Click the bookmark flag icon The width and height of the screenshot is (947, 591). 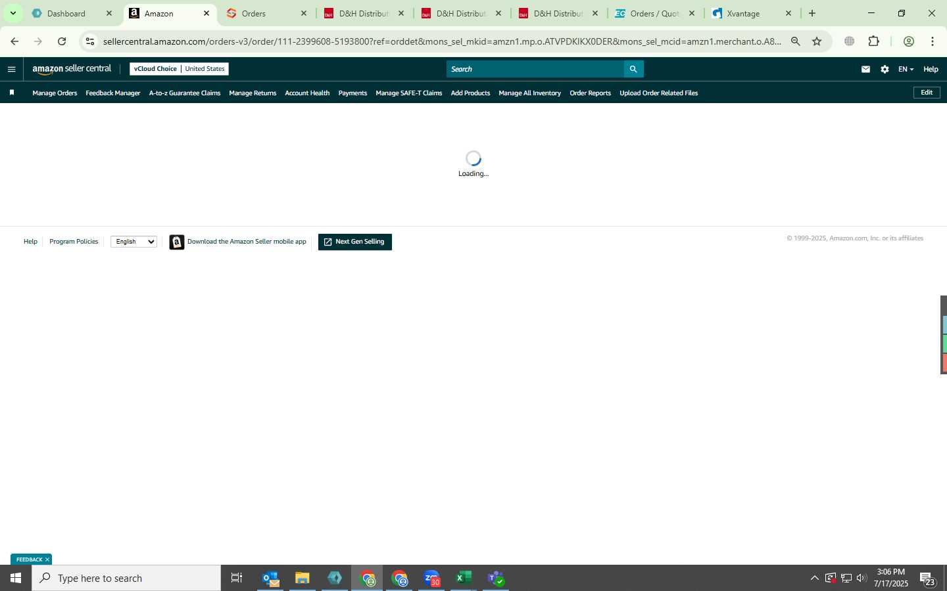[12, 93]
